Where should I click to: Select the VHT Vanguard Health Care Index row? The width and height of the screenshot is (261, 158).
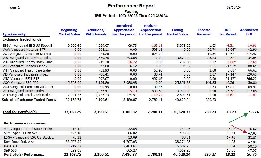pyautogui.click(x=131, y=70)
